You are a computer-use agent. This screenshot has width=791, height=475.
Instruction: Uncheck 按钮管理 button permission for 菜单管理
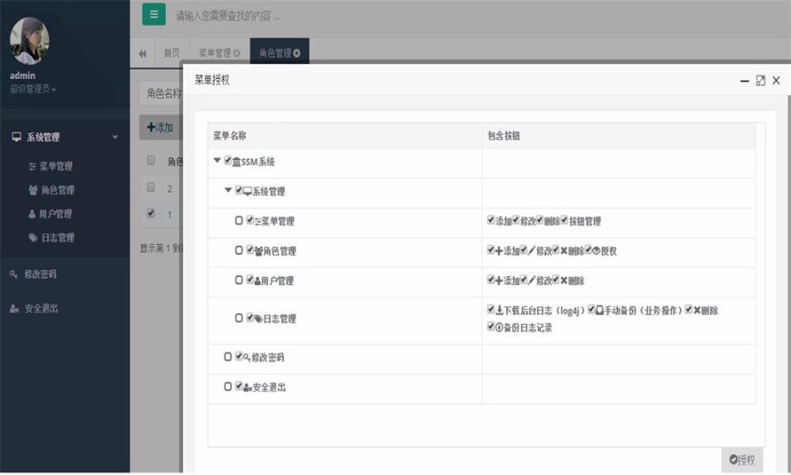tap(564, 219)
